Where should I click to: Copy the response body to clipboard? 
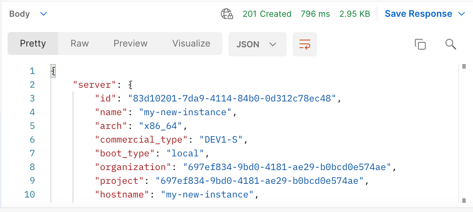tap(420, 44)
